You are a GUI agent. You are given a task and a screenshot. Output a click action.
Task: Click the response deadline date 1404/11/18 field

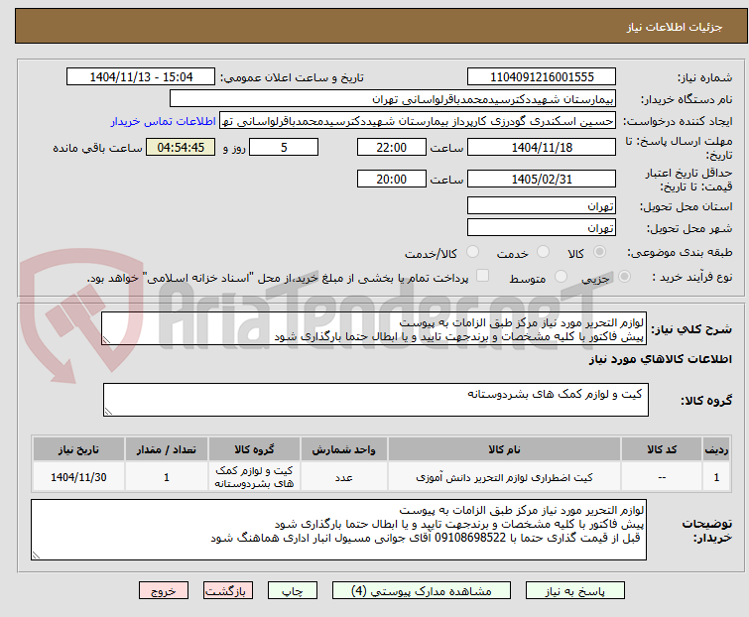click(x=542, y=147)
